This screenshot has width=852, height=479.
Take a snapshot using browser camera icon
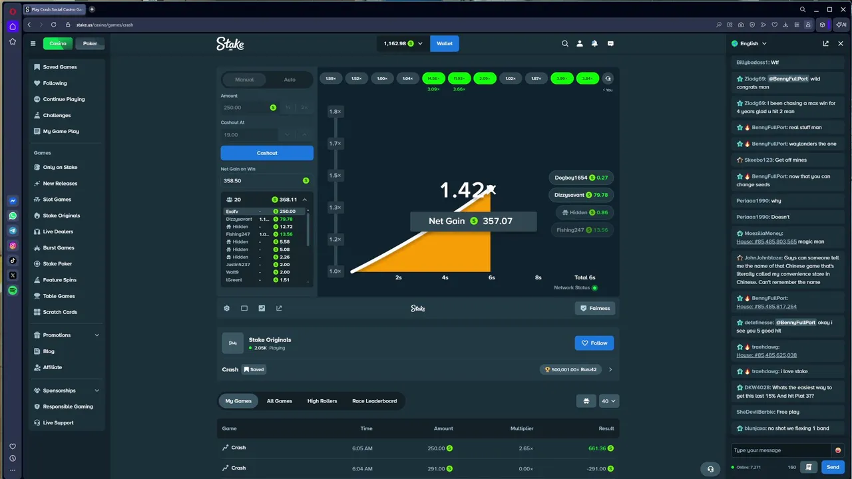[x=741, y=25]
